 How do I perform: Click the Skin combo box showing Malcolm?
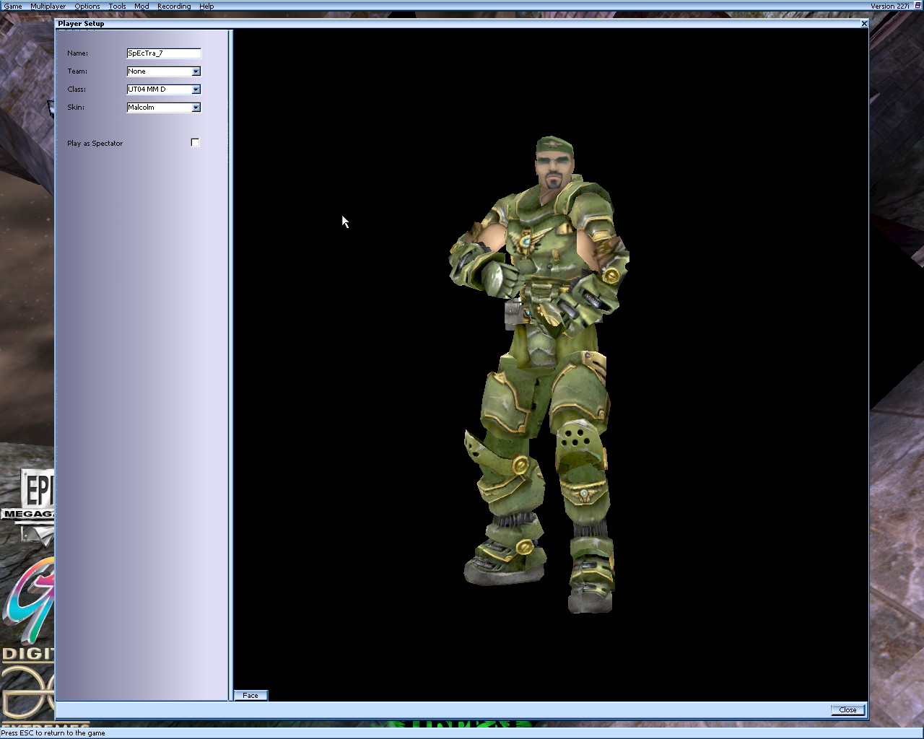pos(164,108)
